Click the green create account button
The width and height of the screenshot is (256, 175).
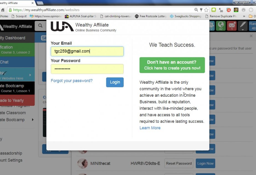(x=172, y=65)
